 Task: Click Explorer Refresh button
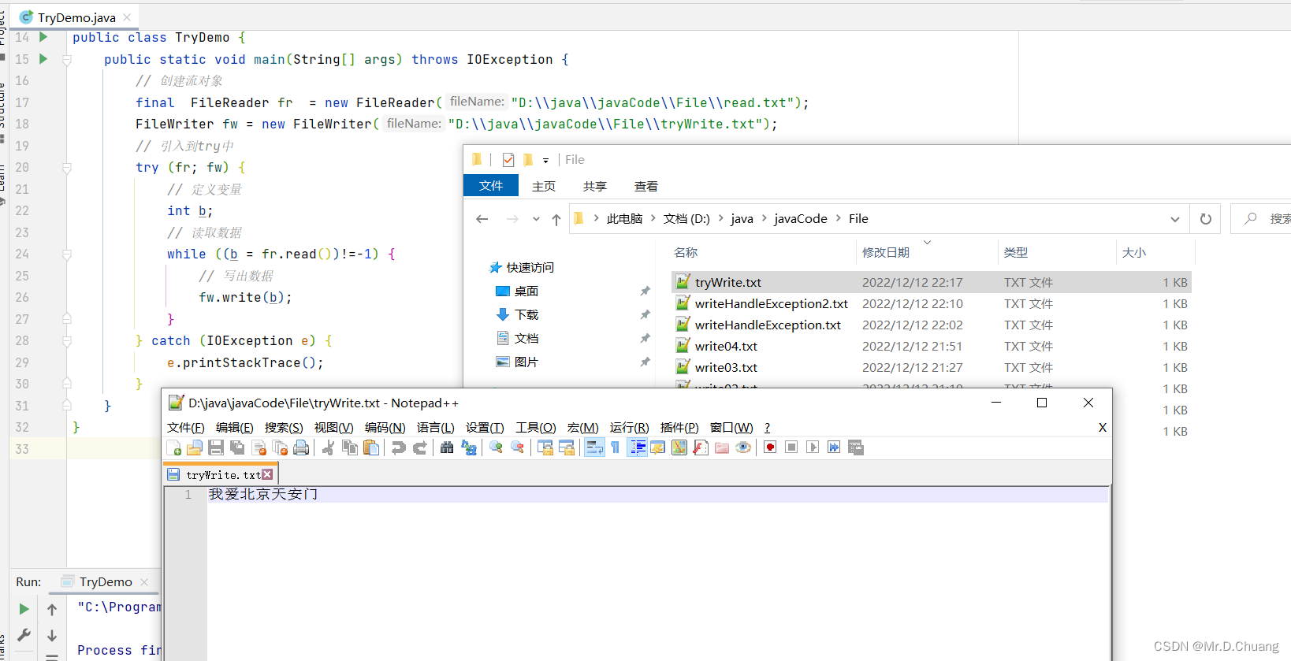pyautogui.click(x=1206, y=219)
